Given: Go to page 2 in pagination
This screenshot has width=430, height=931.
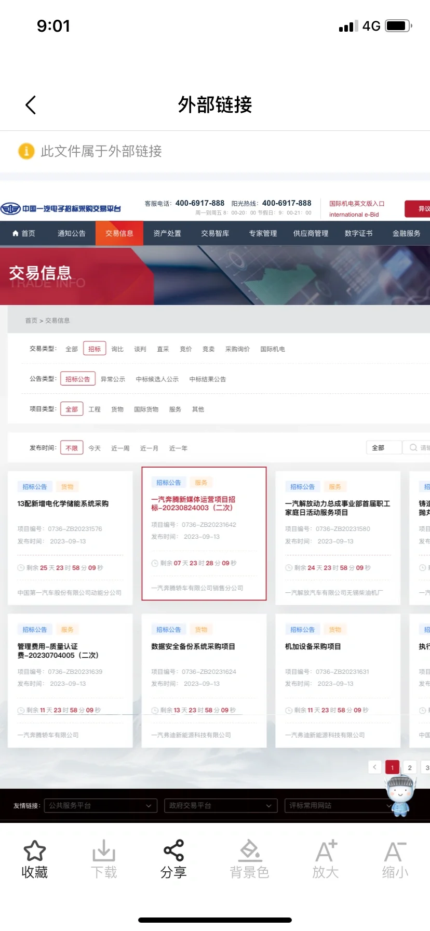Looking at the screenshot, I should click(410, 767).
